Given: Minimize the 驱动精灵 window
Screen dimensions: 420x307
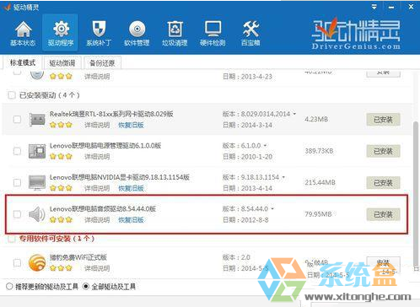Looking at the screenshot, I should coord(391,7).
